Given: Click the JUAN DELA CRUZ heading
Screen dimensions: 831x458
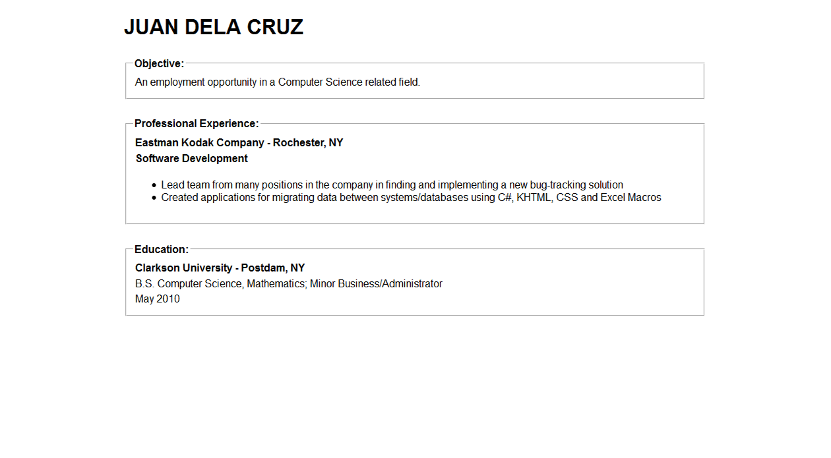Looking at the screenshot, I should coord(214,27).
